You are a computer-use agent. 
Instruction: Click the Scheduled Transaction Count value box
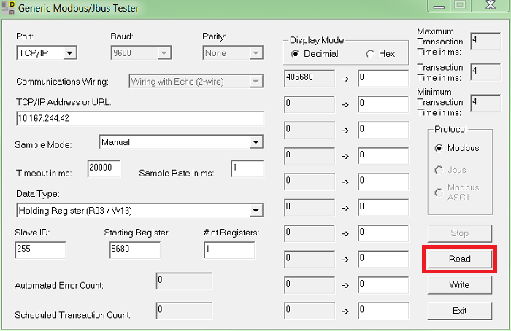click(184, 311)
